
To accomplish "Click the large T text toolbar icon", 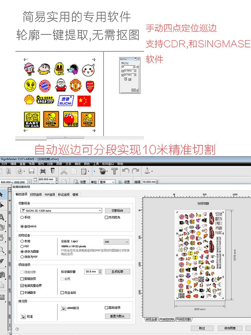I will [115, 171].
